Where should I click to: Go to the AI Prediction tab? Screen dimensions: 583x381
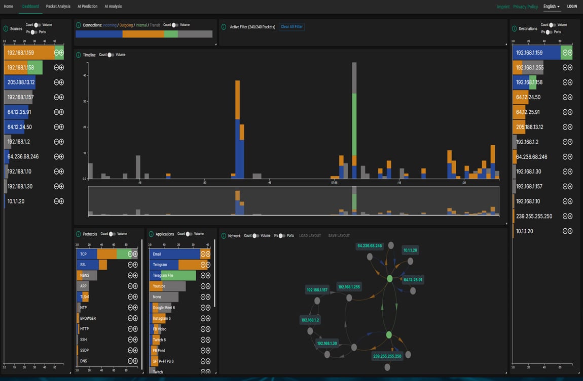point(88,7)
